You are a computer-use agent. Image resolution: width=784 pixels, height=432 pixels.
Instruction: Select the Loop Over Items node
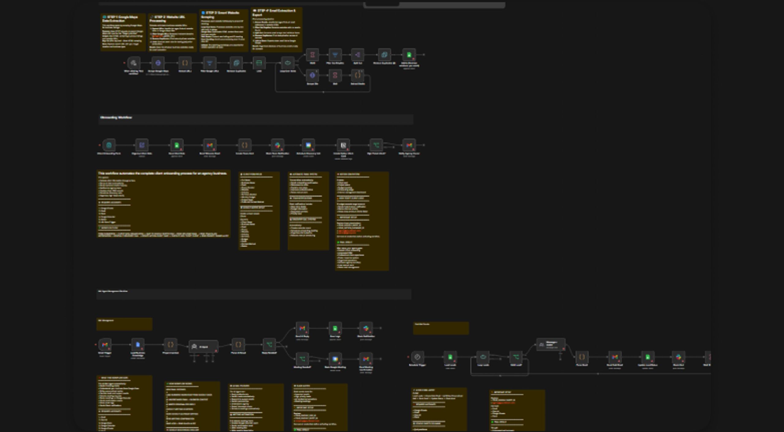tap(288, 63)
